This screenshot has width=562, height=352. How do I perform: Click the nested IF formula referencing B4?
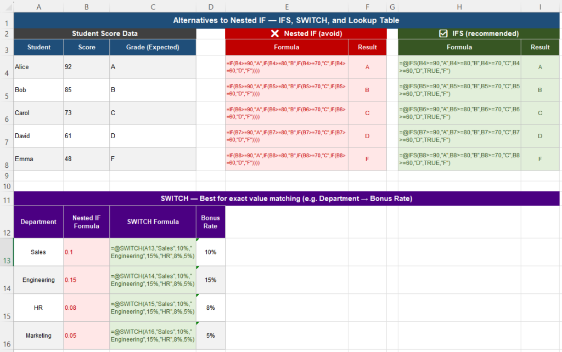click(x=286, y=67)
